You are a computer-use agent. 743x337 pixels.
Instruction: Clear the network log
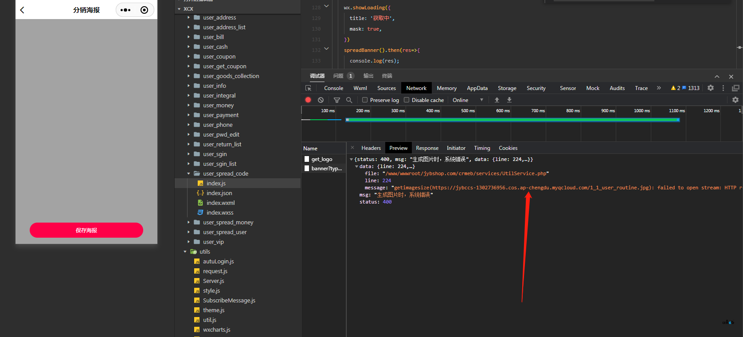click(x=321, y=100)
